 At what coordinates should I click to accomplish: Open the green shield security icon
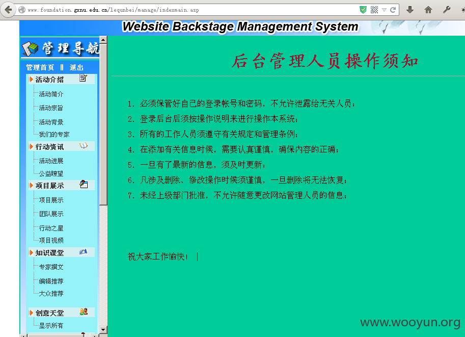point(363,10)
